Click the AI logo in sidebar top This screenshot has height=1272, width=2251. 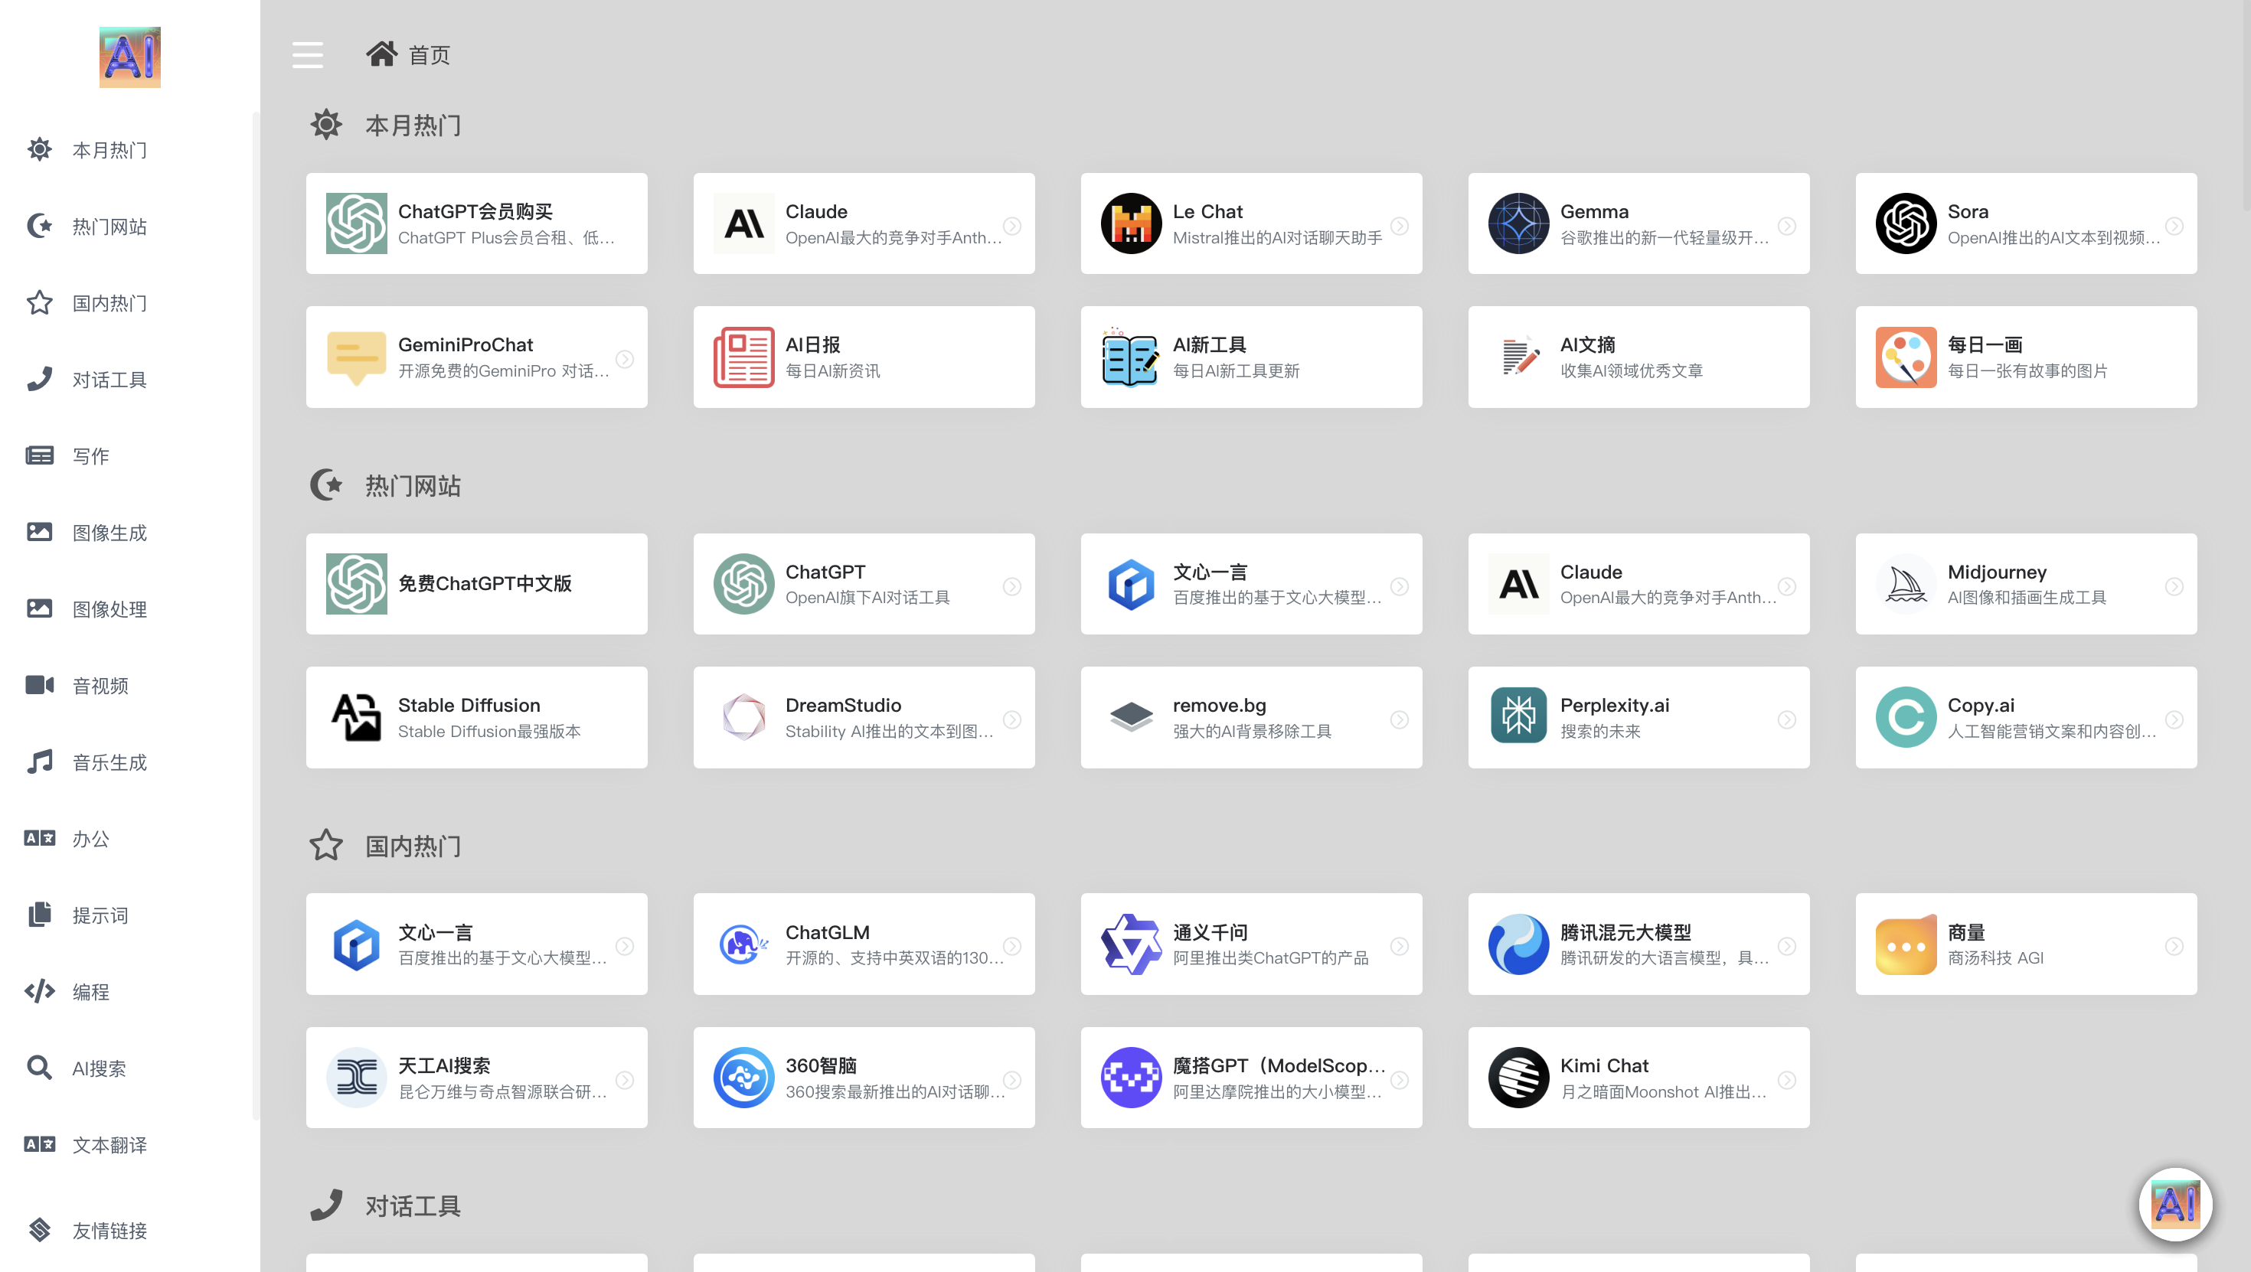(x=129, y=57)
